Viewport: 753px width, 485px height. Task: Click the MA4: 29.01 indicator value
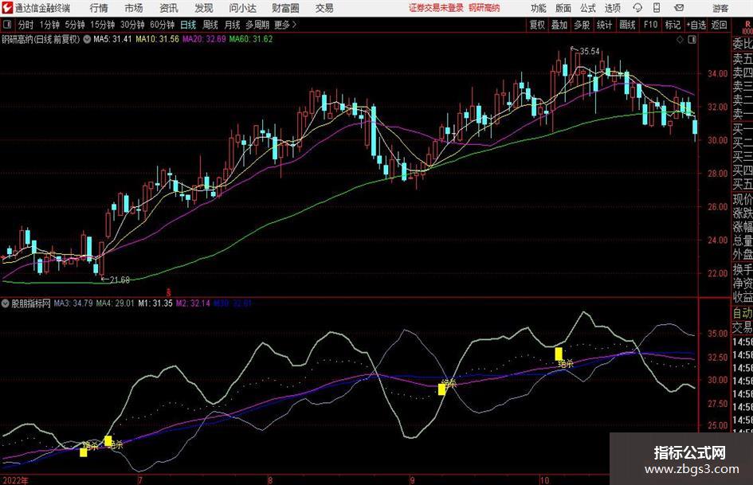click(x=116, y=303)
